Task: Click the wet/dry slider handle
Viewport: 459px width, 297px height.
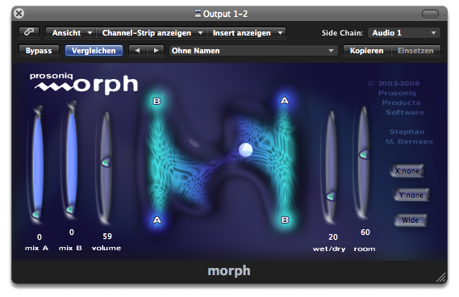Action: pos(331,196)
